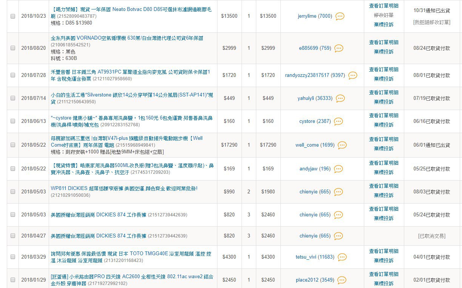
Task: Select the 料號:630B text
Action: (x=64, y=58)
